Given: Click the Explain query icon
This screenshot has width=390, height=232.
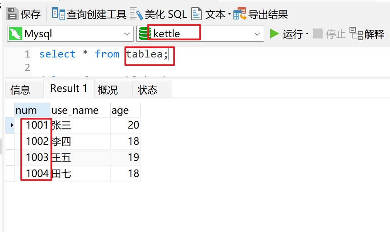Looking at the screenshot, I should coord(356,33).
